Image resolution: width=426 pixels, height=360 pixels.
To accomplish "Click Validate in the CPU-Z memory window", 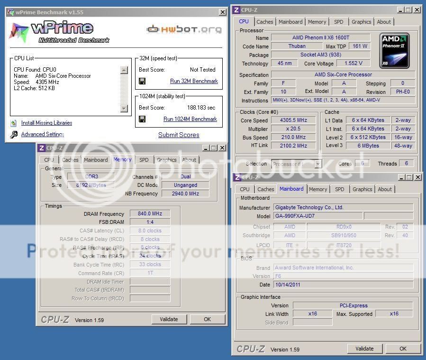I will (169, 319).
